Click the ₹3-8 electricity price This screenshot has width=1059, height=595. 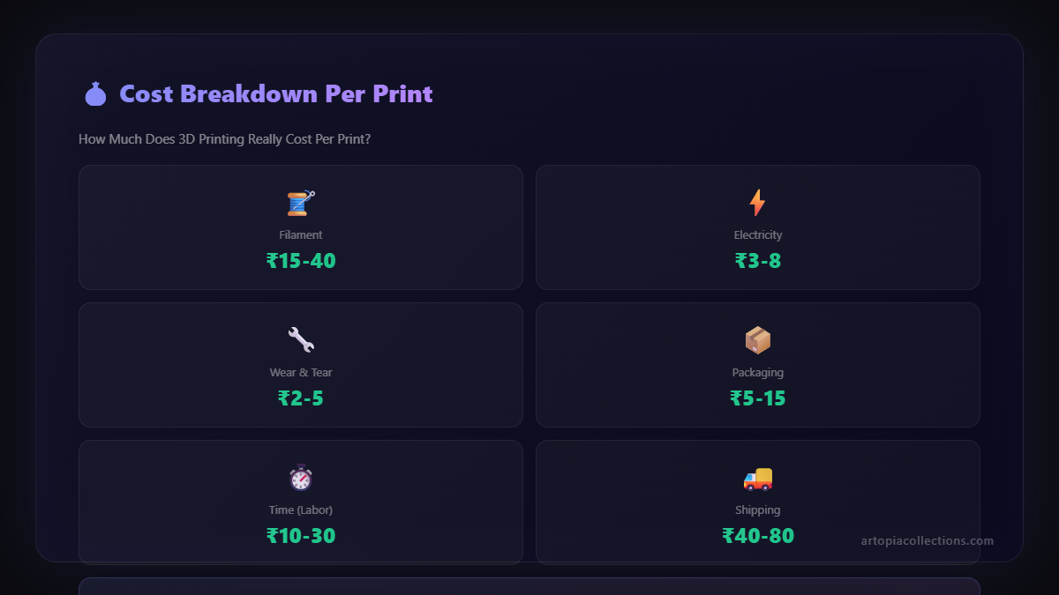758,261
